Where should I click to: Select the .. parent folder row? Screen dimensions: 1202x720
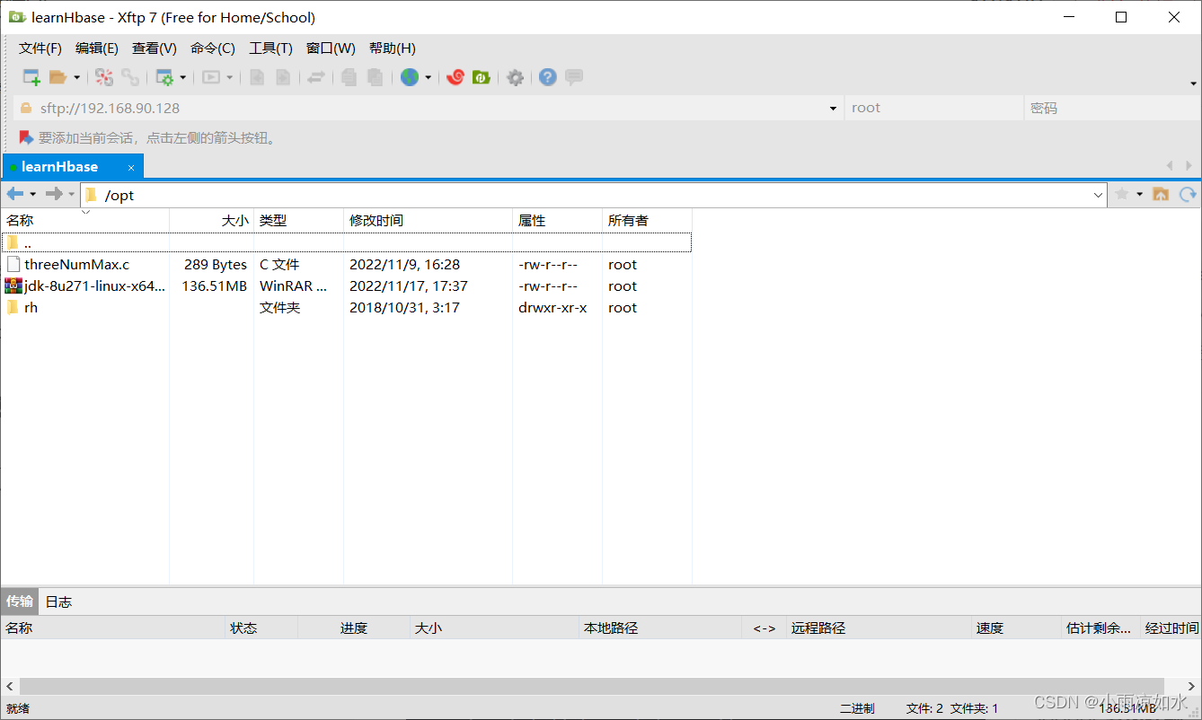pos(347,242)
